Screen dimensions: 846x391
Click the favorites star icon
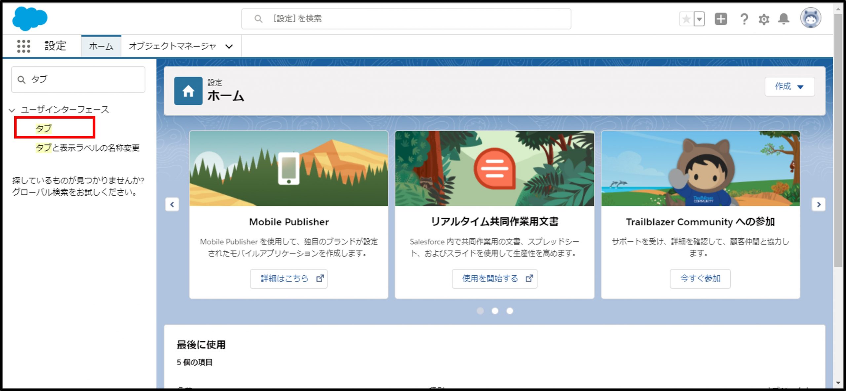pos(686,19)
